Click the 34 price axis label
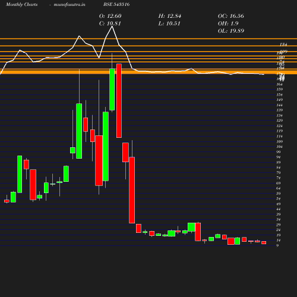The width and height of the screenshot is (297, 297). (x=279, y=219)
